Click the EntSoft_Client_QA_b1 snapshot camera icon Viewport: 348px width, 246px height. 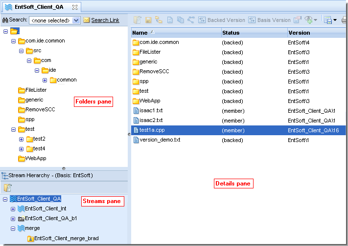pos(21,218)
